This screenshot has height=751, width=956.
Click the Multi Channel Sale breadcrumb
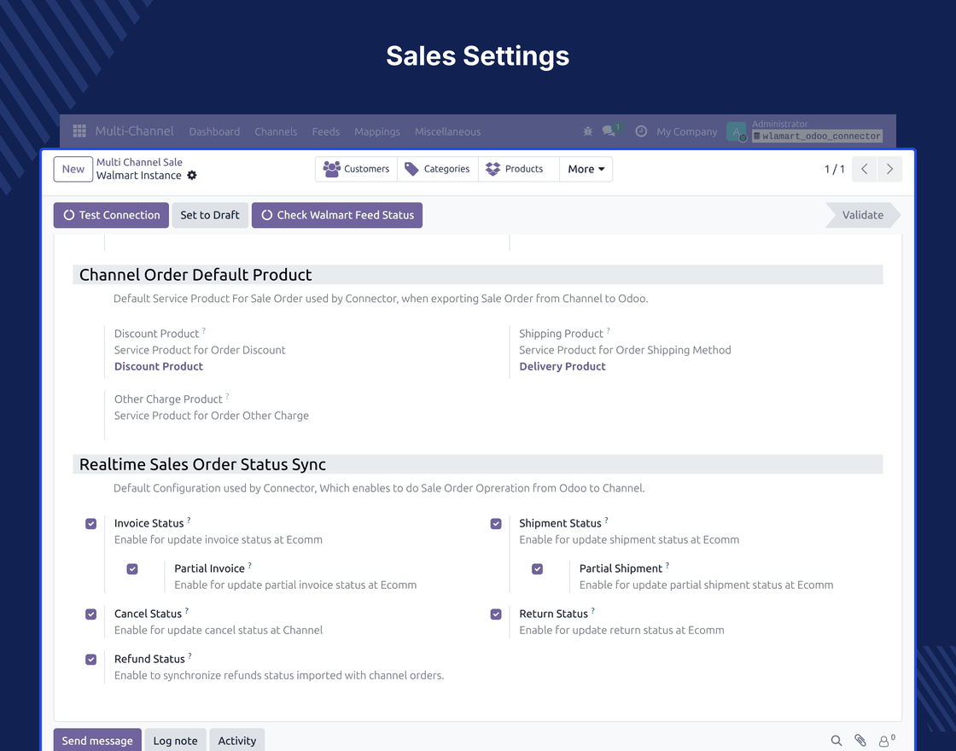point(139,162)
